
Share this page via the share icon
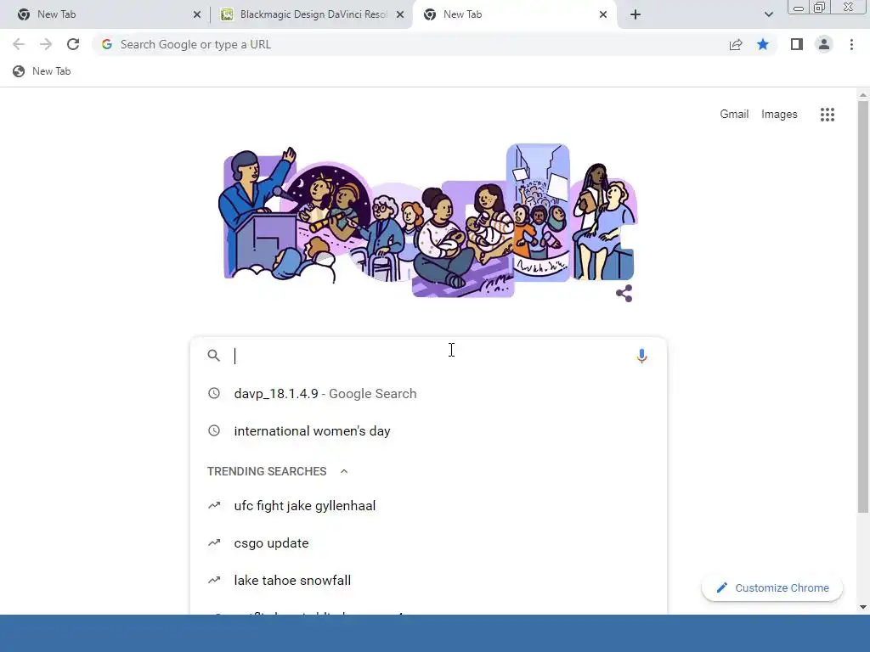pyautogui.click(x=736, y=44)
